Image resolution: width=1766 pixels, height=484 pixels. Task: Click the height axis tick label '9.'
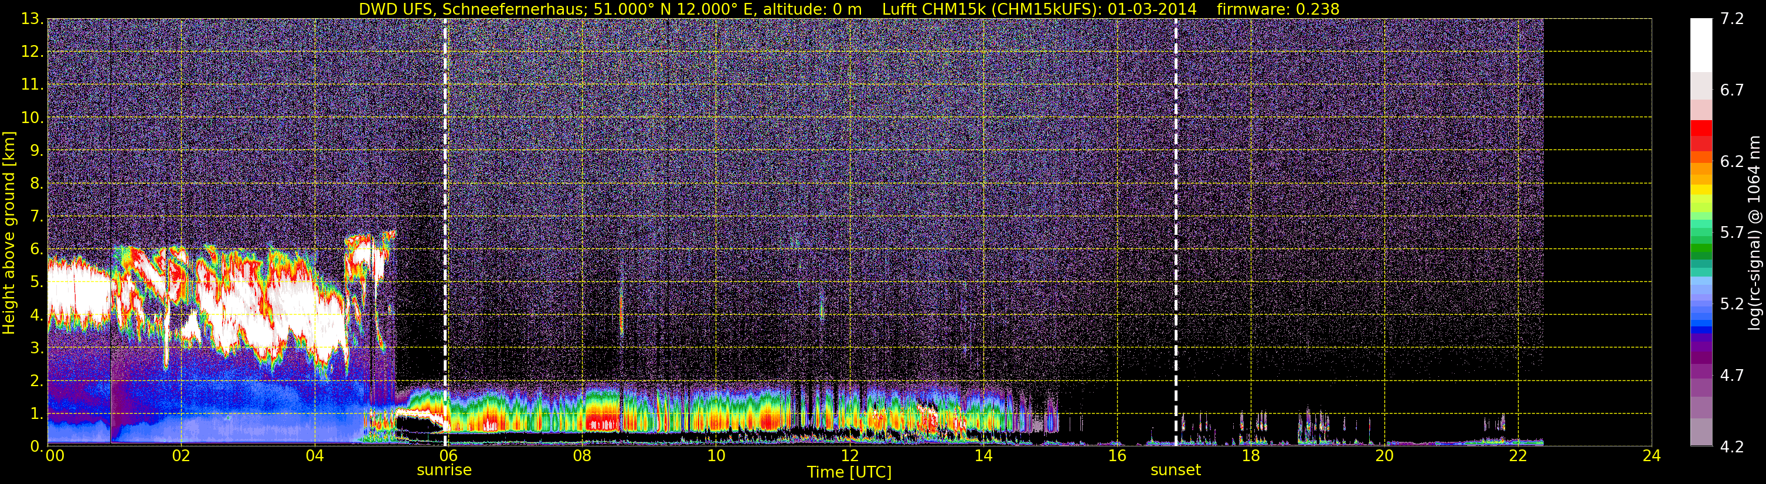pos(37,151)
